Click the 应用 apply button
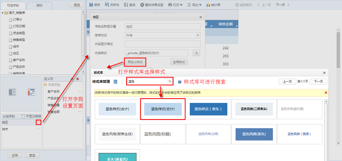Viewport: 342px width, 161px height. click(x=15, y=155)
